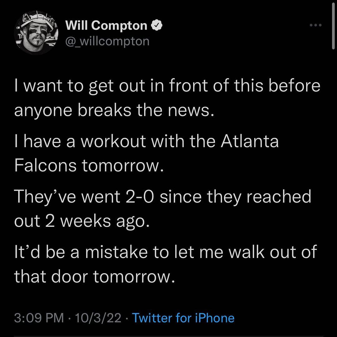This screenshot has height=337, width=337.
Task: Click the "Will Compton" display name
Action: point(106,26)
